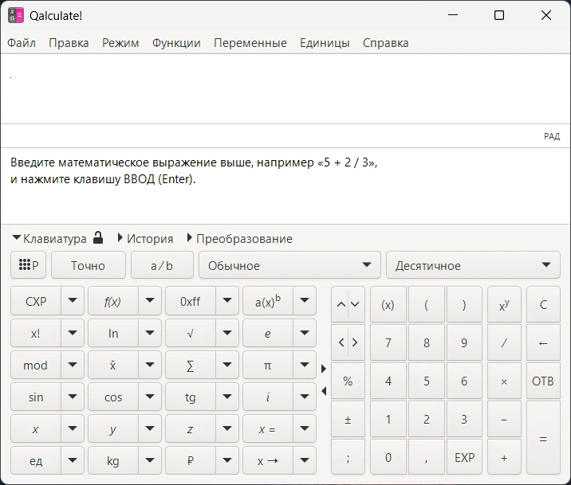This screenshot has height=485, width=571.
Task: Open the dropdown arrow beside СХР
Action: point(73,301)
